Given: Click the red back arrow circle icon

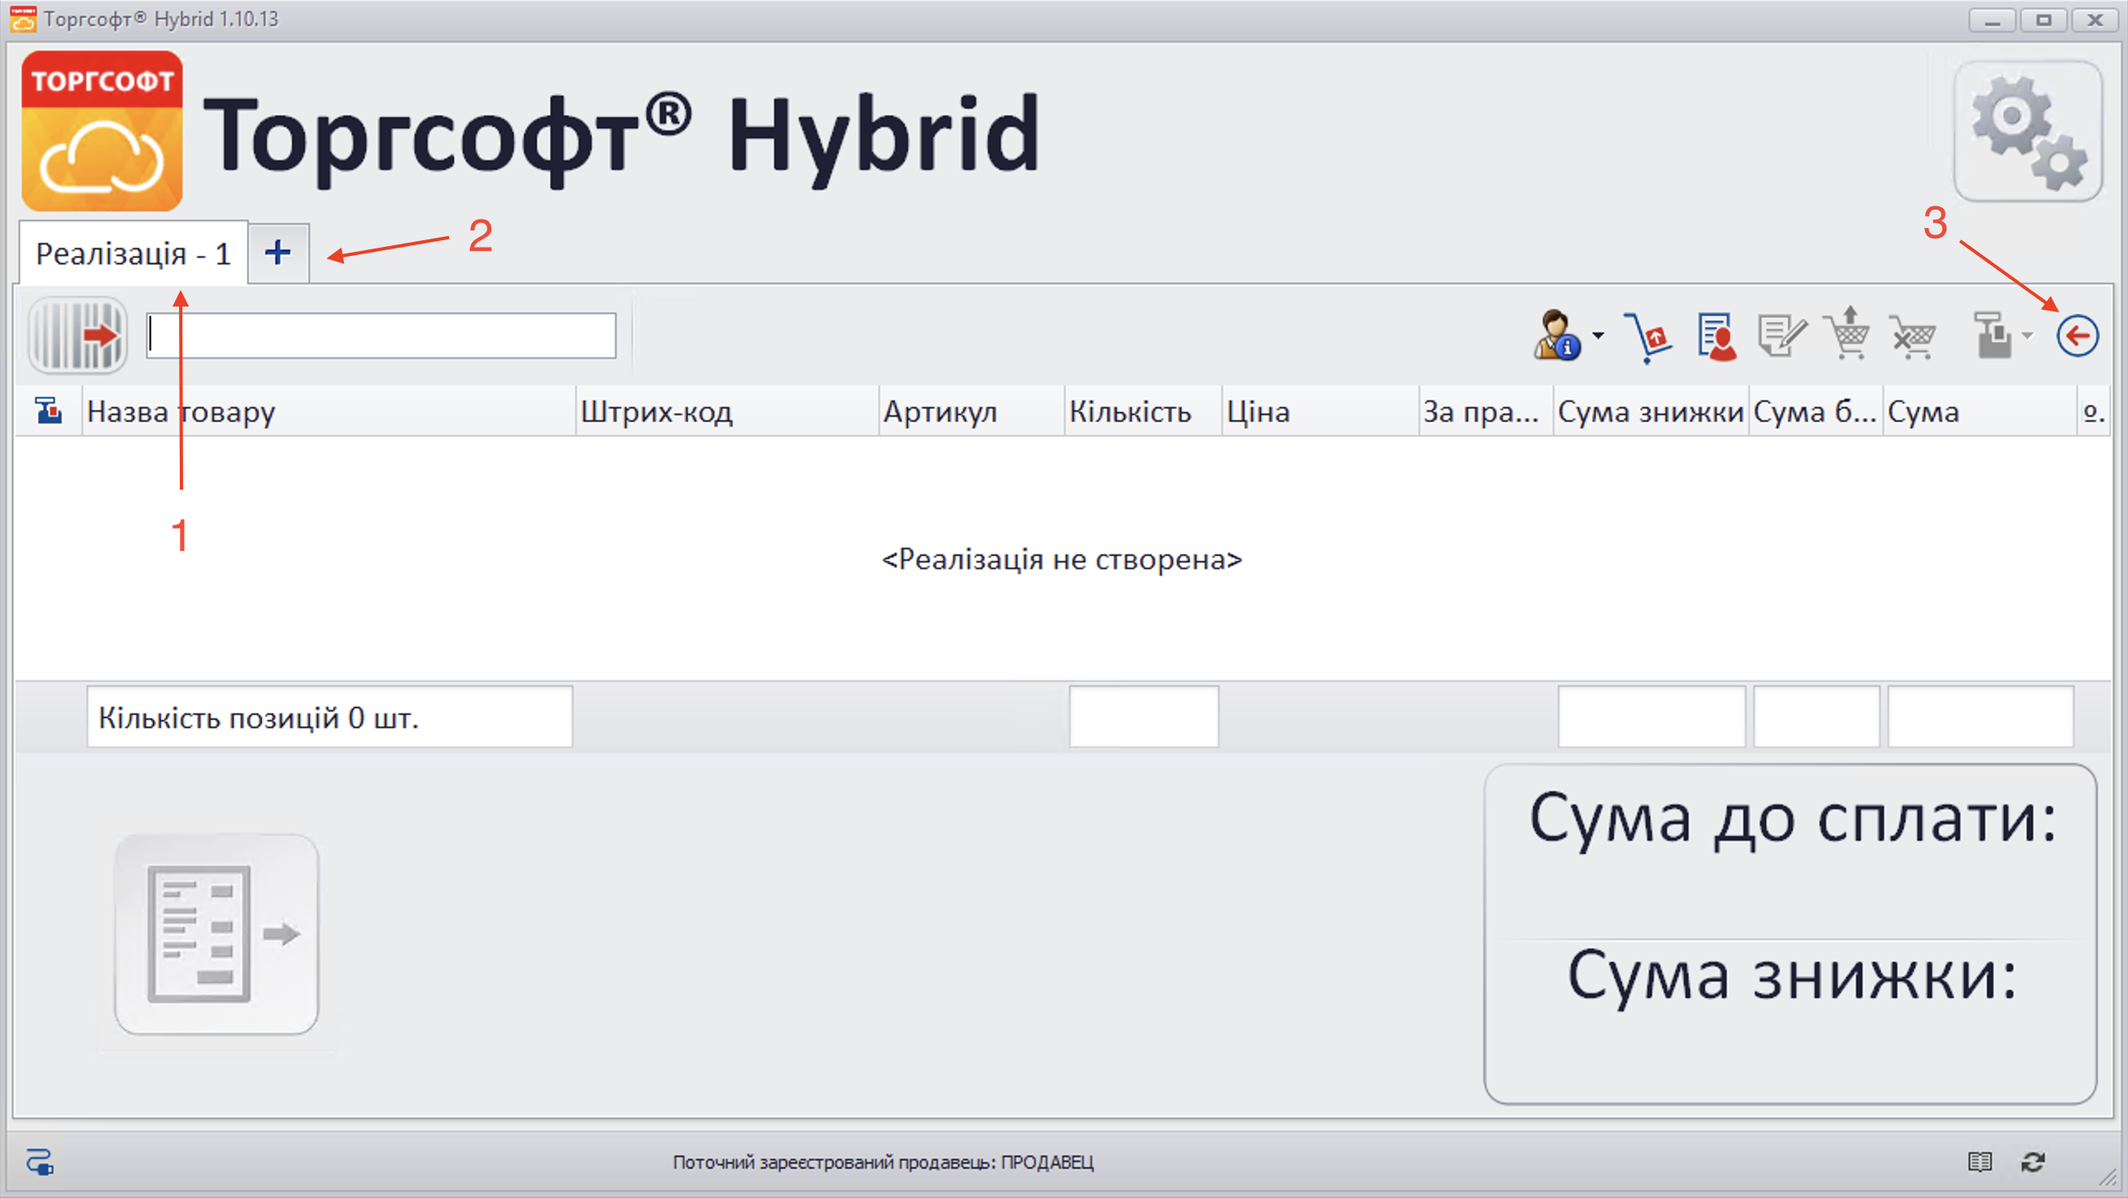Looking at the screenshot, I should coord(2077,336).
